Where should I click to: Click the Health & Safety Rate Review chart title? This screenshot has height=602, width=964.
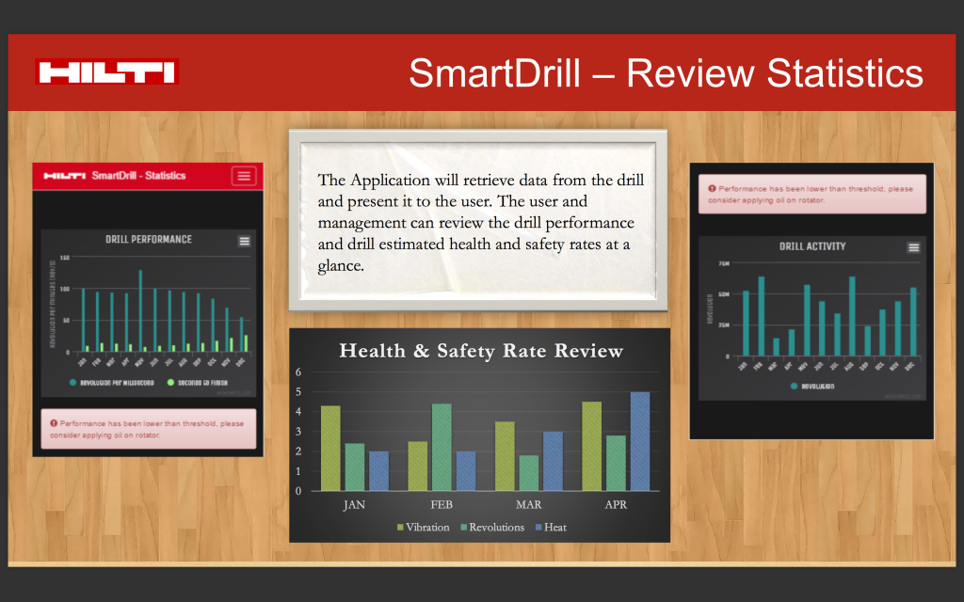click(481, 351)
